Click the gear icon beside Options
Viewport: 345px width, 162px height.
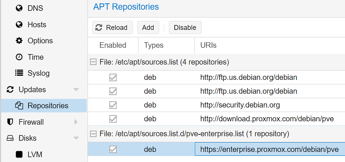point(19,41)
